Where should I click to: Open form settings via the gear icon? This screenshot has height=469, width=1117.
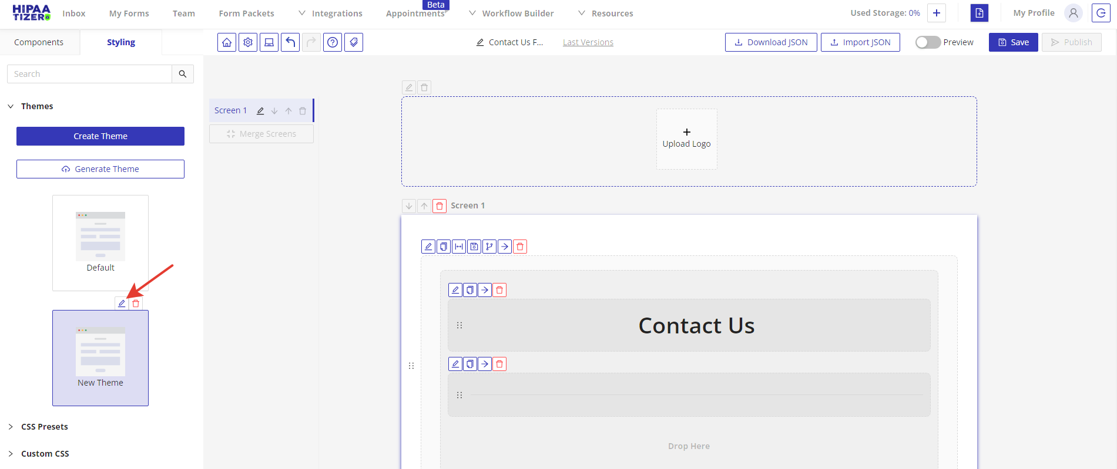248,42
